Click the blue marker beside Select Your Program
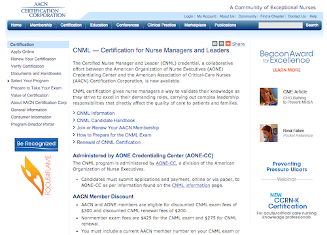This screenshot has width=327, height=235. (9, 81)
